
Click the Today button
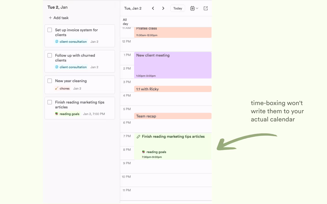click(x=178, y=8)
